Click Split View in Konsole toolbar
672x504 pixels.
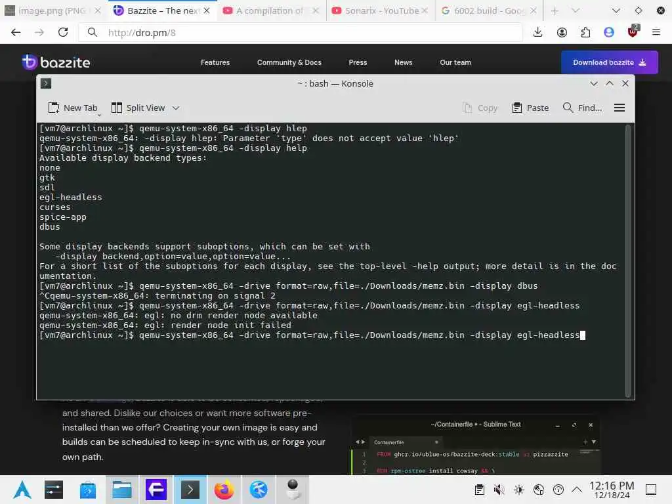[x=138, y=108]
